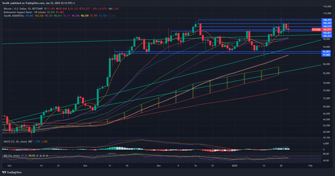335x176 pixels.
Task: Select the 'Bitcoin / U.S. Dollar, 1D, BITSTAMP' title
Action: click(x=23, y=9)
